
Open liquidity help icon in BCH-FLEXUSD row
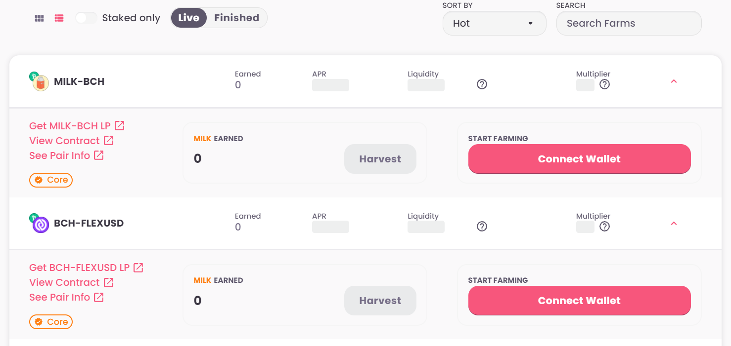coord(482,227)
